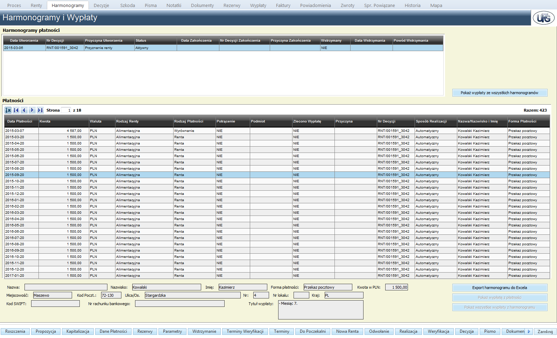Click the Zamknij button

pyautogui.click(x=545, y=331)
